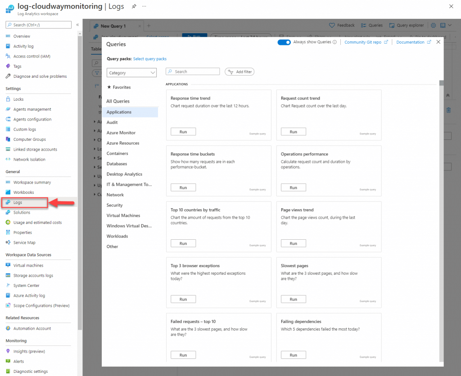Click the Diagnose and solve problems wrench icon

point(8,76)
